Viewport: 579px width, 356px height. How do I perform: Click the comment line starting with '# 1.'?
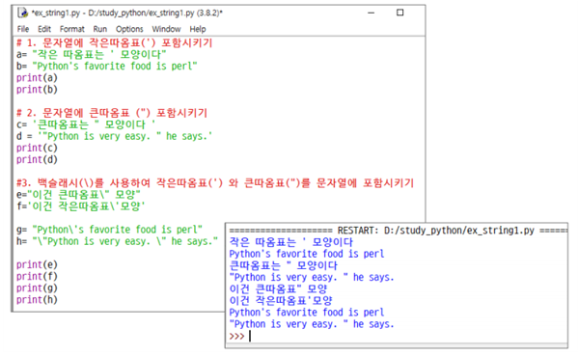click(115, 42)
